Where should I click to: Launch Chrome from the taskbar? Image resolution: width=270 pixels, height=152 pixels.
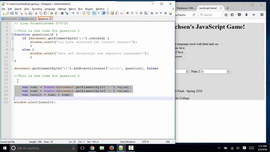(92, 148)
